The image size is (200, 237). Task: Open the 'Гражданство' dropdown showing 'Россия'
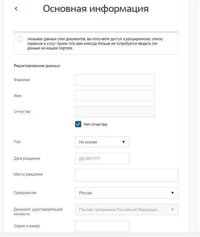coord(127,193)
